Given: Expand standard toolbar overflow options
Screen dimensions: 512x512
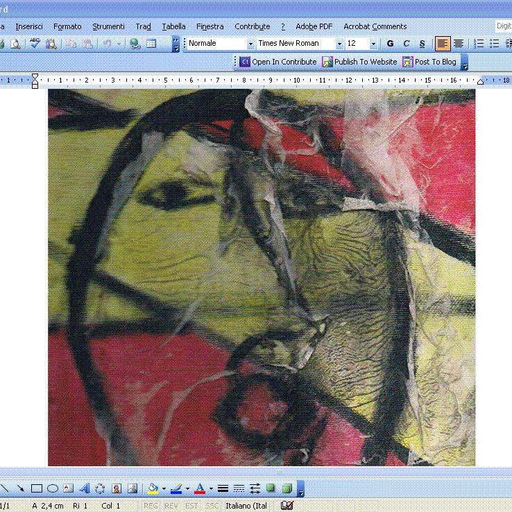Looking at the screenshot, I should [176, 44].
